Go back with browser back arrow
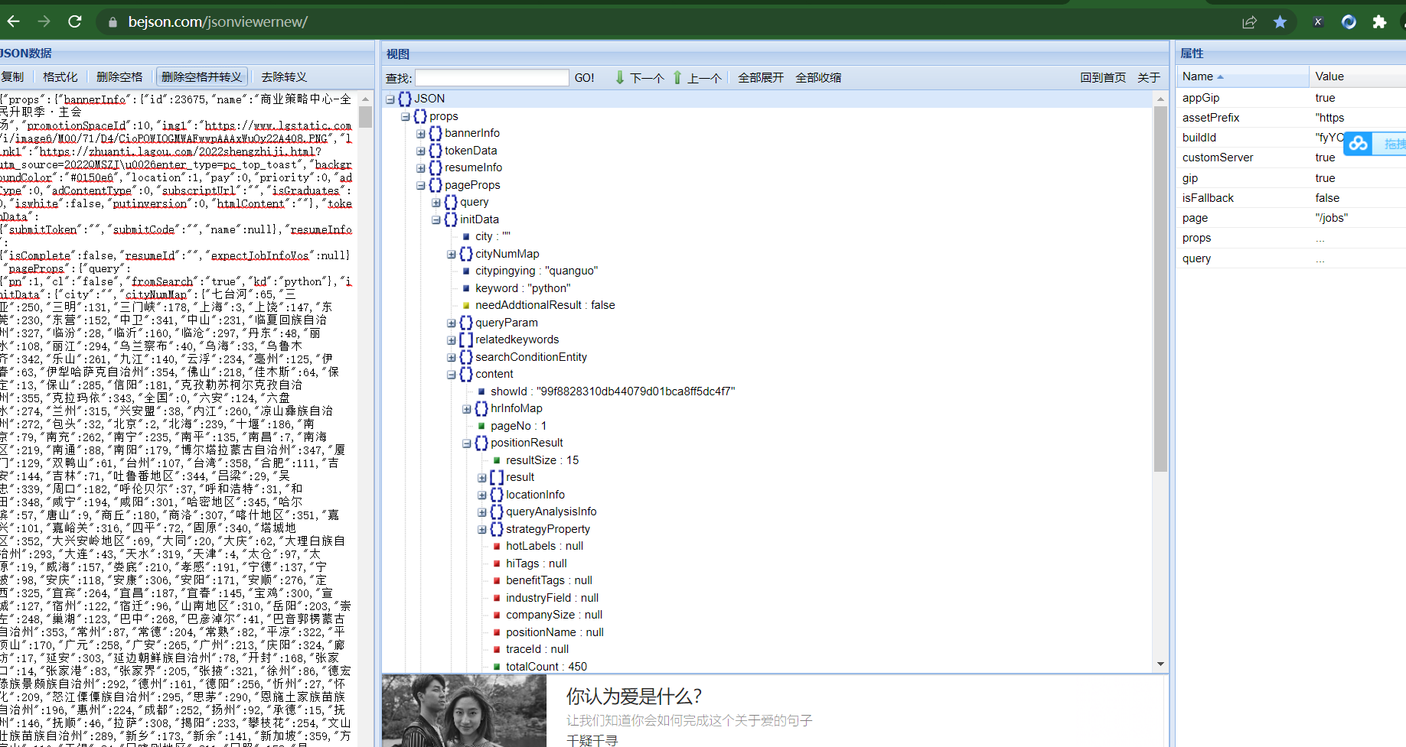1406x747 pixels. [13, 21]
